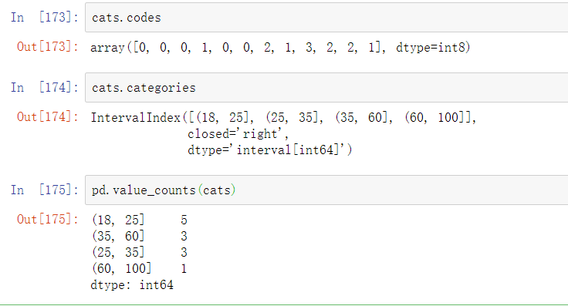This screenshot has height=306, width=568.
Task: Click the dtype: int64 output line
Action: pos(132,284)
